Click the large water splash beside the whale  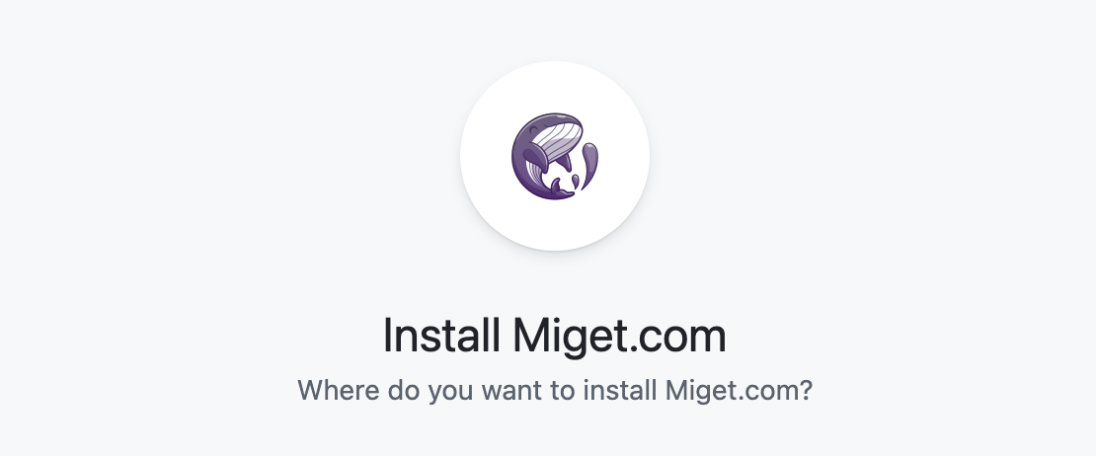tap(589, 164)
